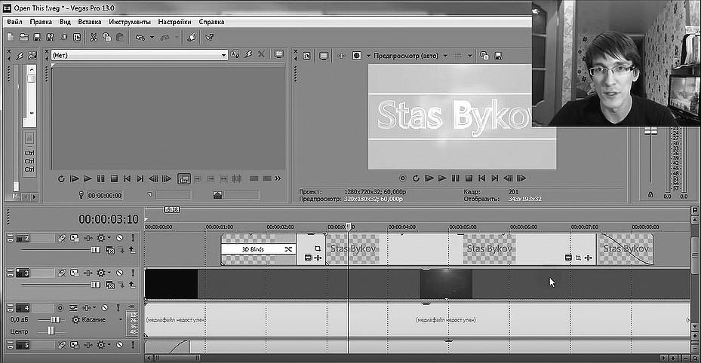Solo video track 3
Image resolution: width=701 pixels, height=363 pixels.
click(x=133, y=273)
